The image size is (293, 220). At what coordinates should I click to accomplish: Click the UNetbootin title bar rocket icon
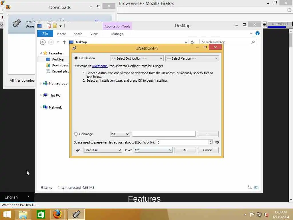(74, 48)
